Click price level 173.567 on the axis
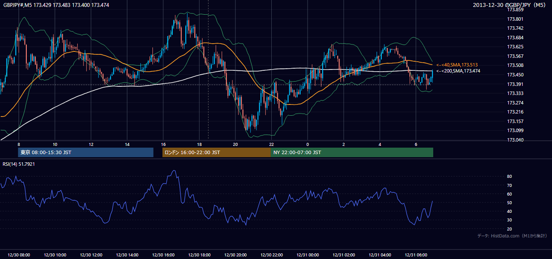Screen dimensions: 552x259 click(x=516, y=56)
